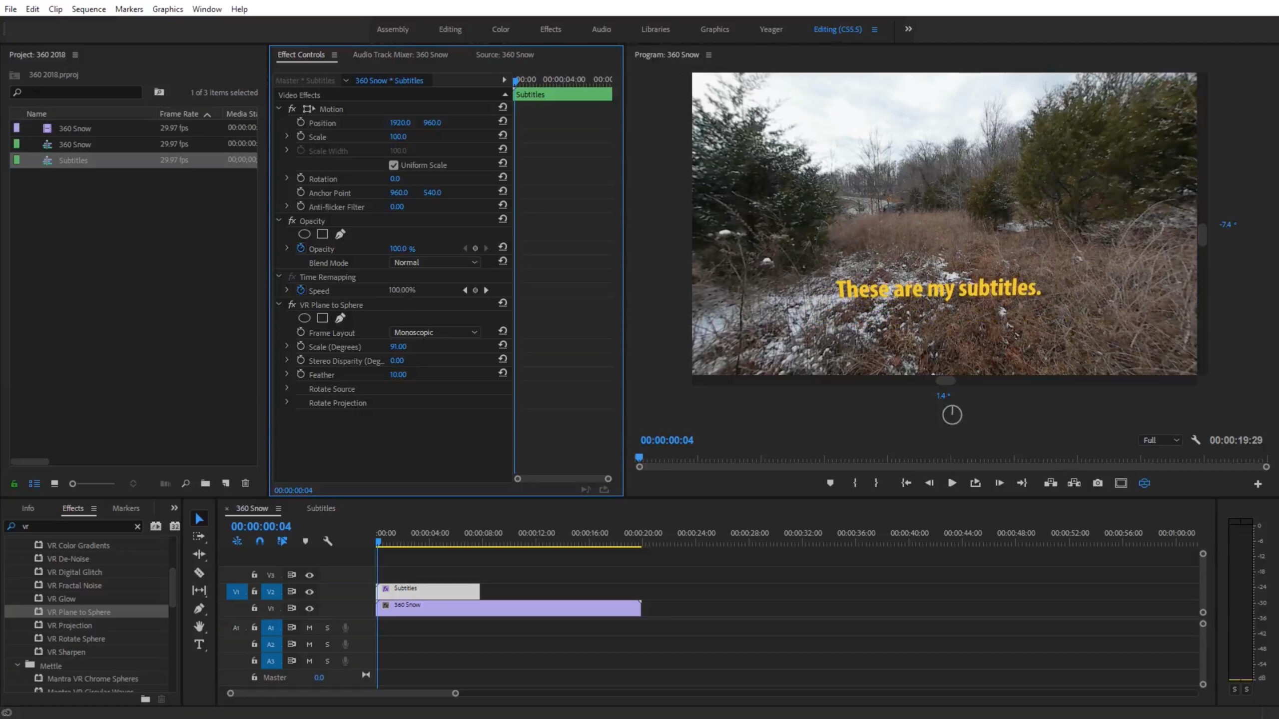Create an ellipse mask under VR Plane to Sphere

pos(304,318)
